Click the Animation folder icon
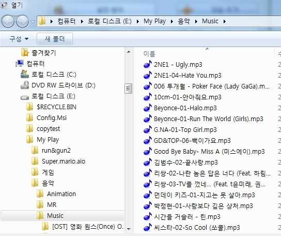281x236 pixels. (40, 194)
